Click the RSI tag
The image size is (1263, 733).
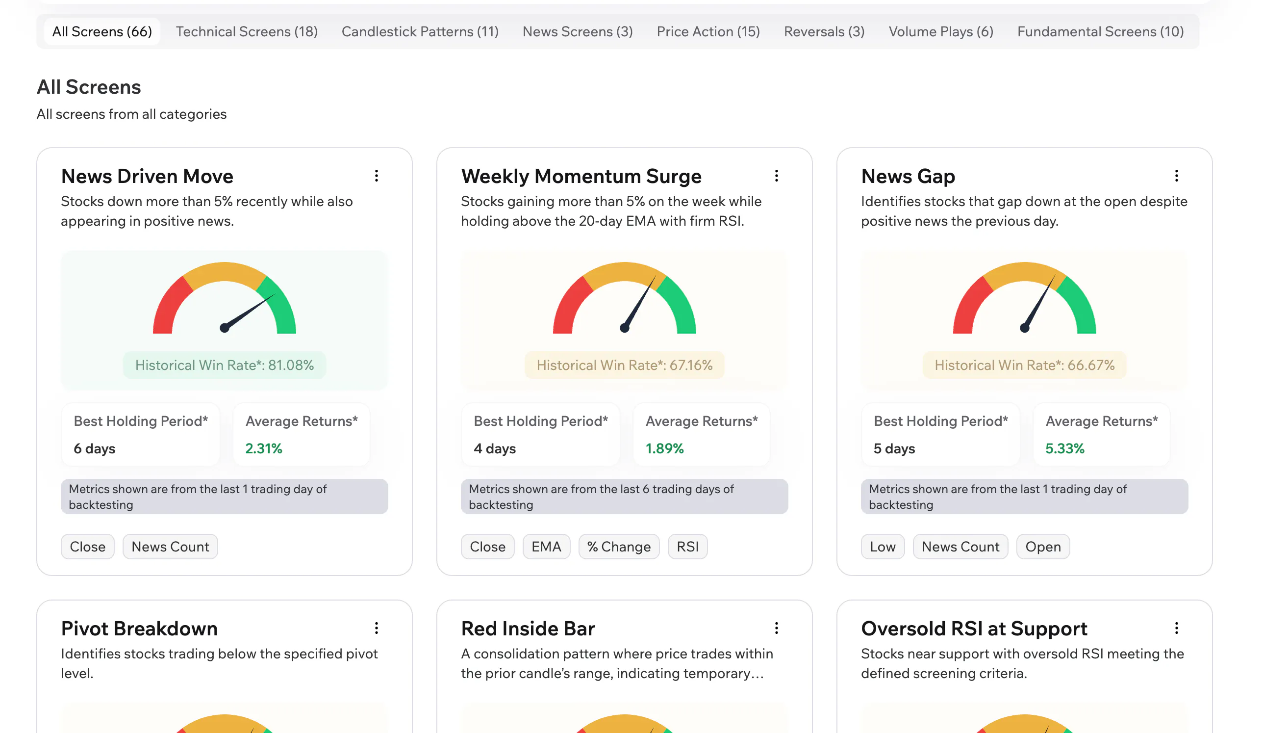pos(687,546)
